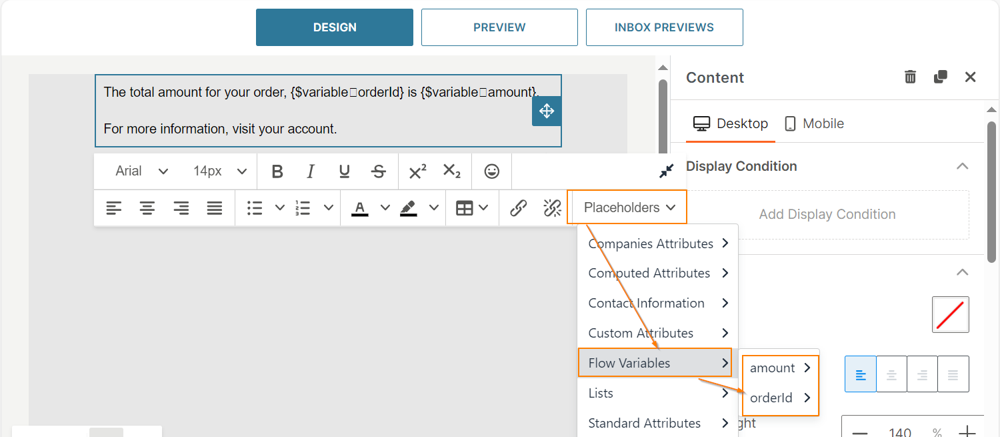Select Flow Variables menu entry
Image resolution: width=1000 pixels, height=437 pixels.
[629, 362]
